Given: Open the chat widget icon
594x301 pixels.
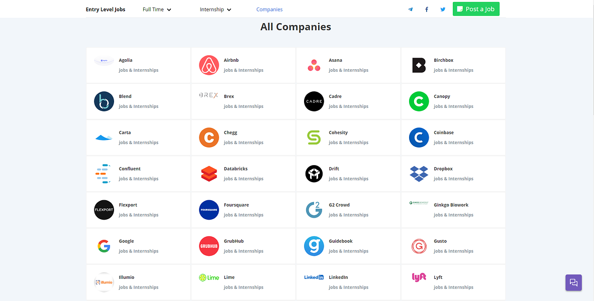Looking at the screenshot, I should [x=573, y=282].
